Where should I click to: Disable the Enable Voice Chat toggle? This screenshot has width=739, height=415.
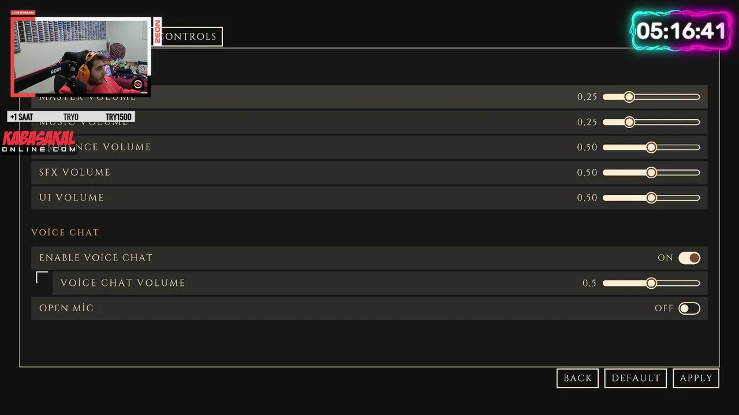pyautogui.click(x=689, y=258)
